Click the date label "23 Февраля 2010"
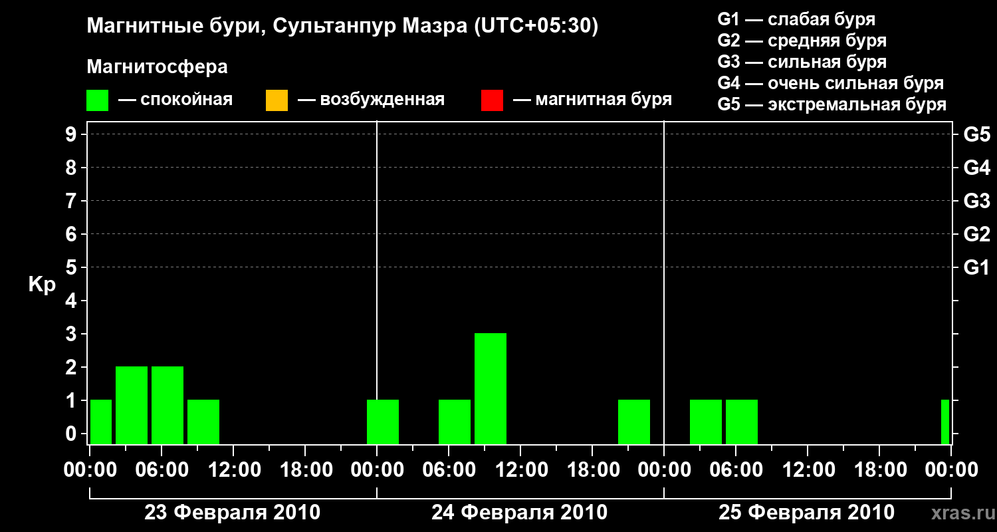 pos(233,513)
